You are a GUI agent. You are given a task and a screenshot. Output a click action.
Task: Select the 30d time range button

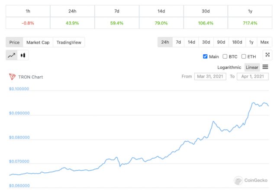click(x=206, y=42)
